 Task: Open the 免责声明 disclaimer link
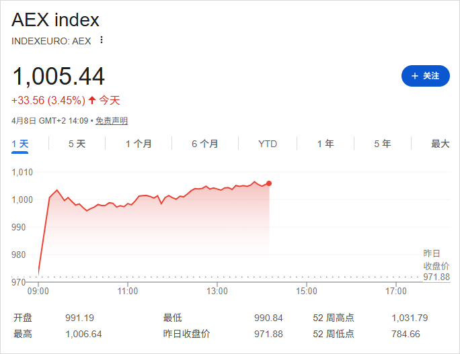click(x=112, y=121)
